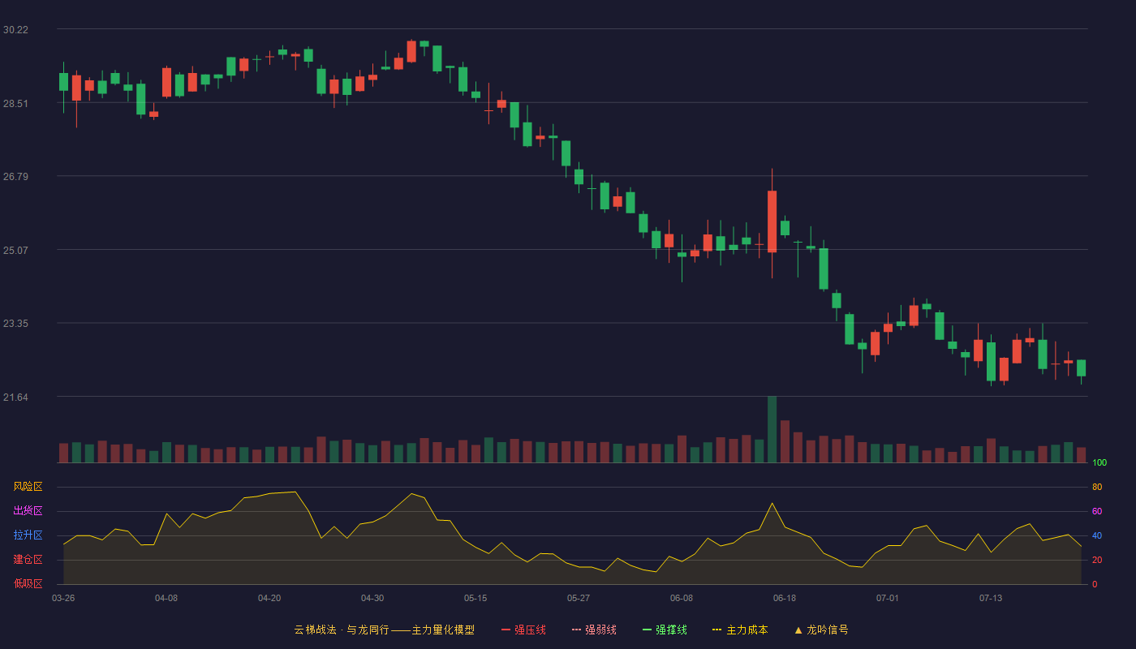This screenshot has height=649, width=1136.
Task: Click the 低吸区 zone label
Action: [x=28, y=583]
